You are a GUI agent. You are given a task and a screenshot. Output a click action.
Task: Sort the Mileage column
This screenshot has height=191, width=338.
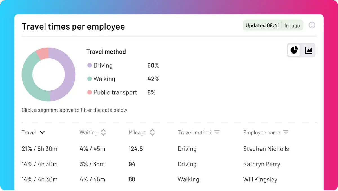point(152,132)
